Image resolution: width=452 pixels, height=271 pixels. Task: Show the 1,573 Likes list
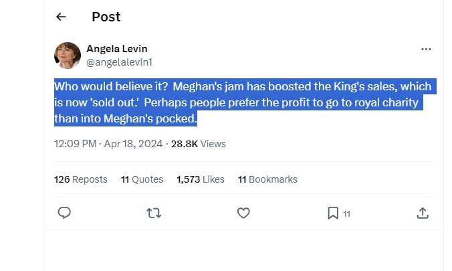[x=201, y=179]
